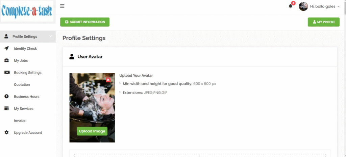Click the My Profile button
This screenshot has width=346, height=157.
click(x=323, y=22)
